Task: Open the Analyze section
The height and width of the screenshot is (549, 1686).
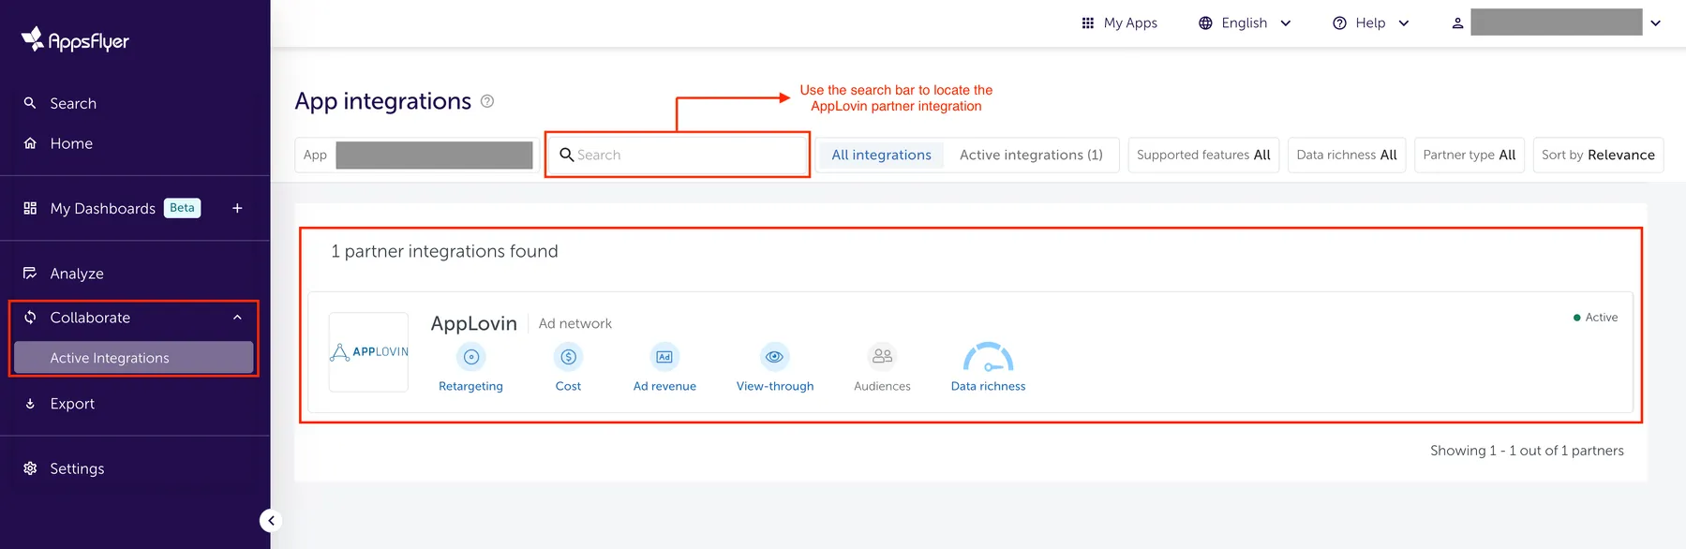Action: point(77,274)
